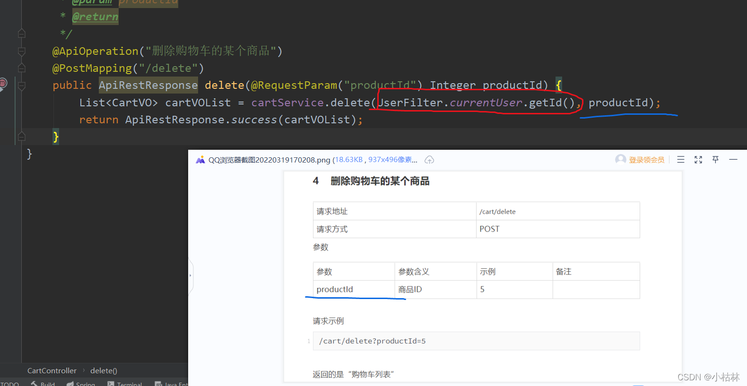Click the delete() breadcrumb
This screenshot has height=386, width=747.
[104, 370]
